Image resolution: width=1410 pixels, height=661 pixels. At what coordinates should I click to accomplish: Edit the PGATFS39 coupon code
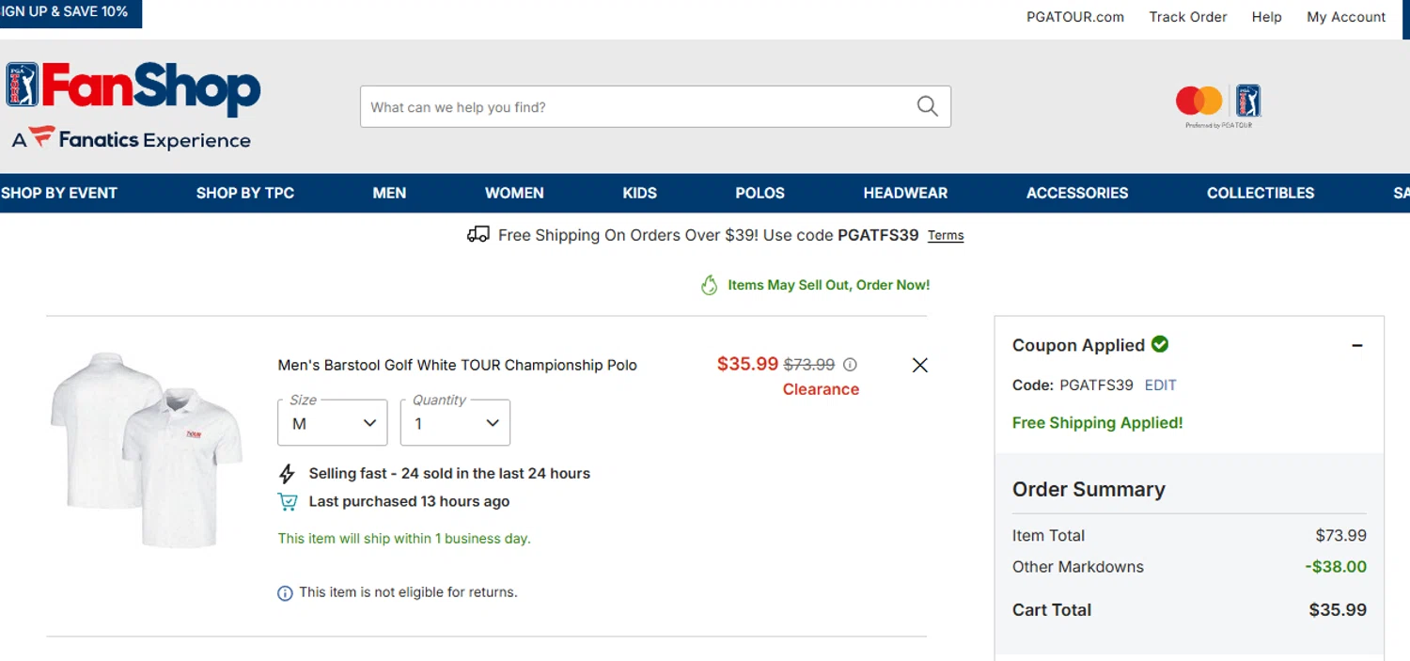[1160, 386]
